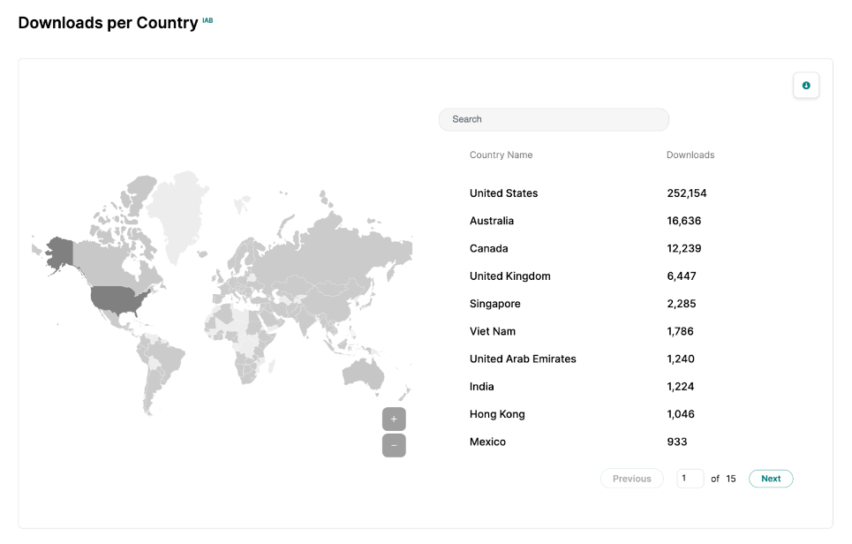Screen dimensions: 852x544
Task: Click the download icon button
Action: pyautogui.click(x=805, y=86)
